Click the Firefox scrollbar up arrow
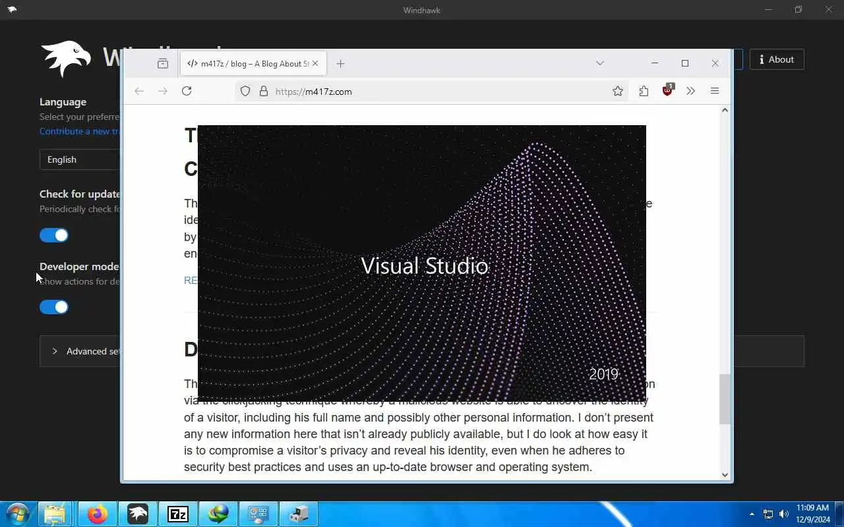Viewport: 844px width, 527px height. tap(725, 110)
